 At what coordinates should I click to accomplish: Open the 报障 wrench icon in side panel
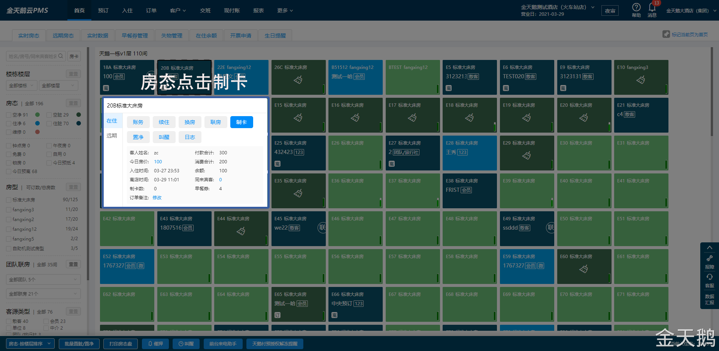click(710, 258)
